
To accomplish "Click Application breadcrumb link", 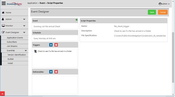I will point(32,3).
